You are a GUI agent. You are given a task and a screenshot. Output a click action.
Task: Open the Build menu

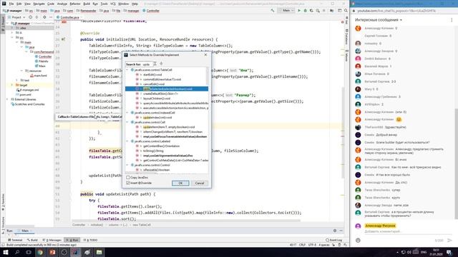(x=87, y=4)
